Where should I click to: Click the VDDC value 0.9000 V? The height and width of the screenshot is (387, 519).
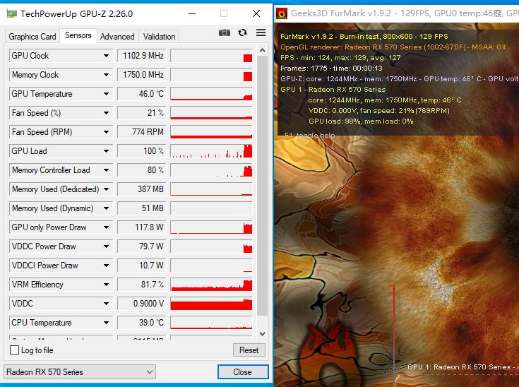click(x=141, y=304)
